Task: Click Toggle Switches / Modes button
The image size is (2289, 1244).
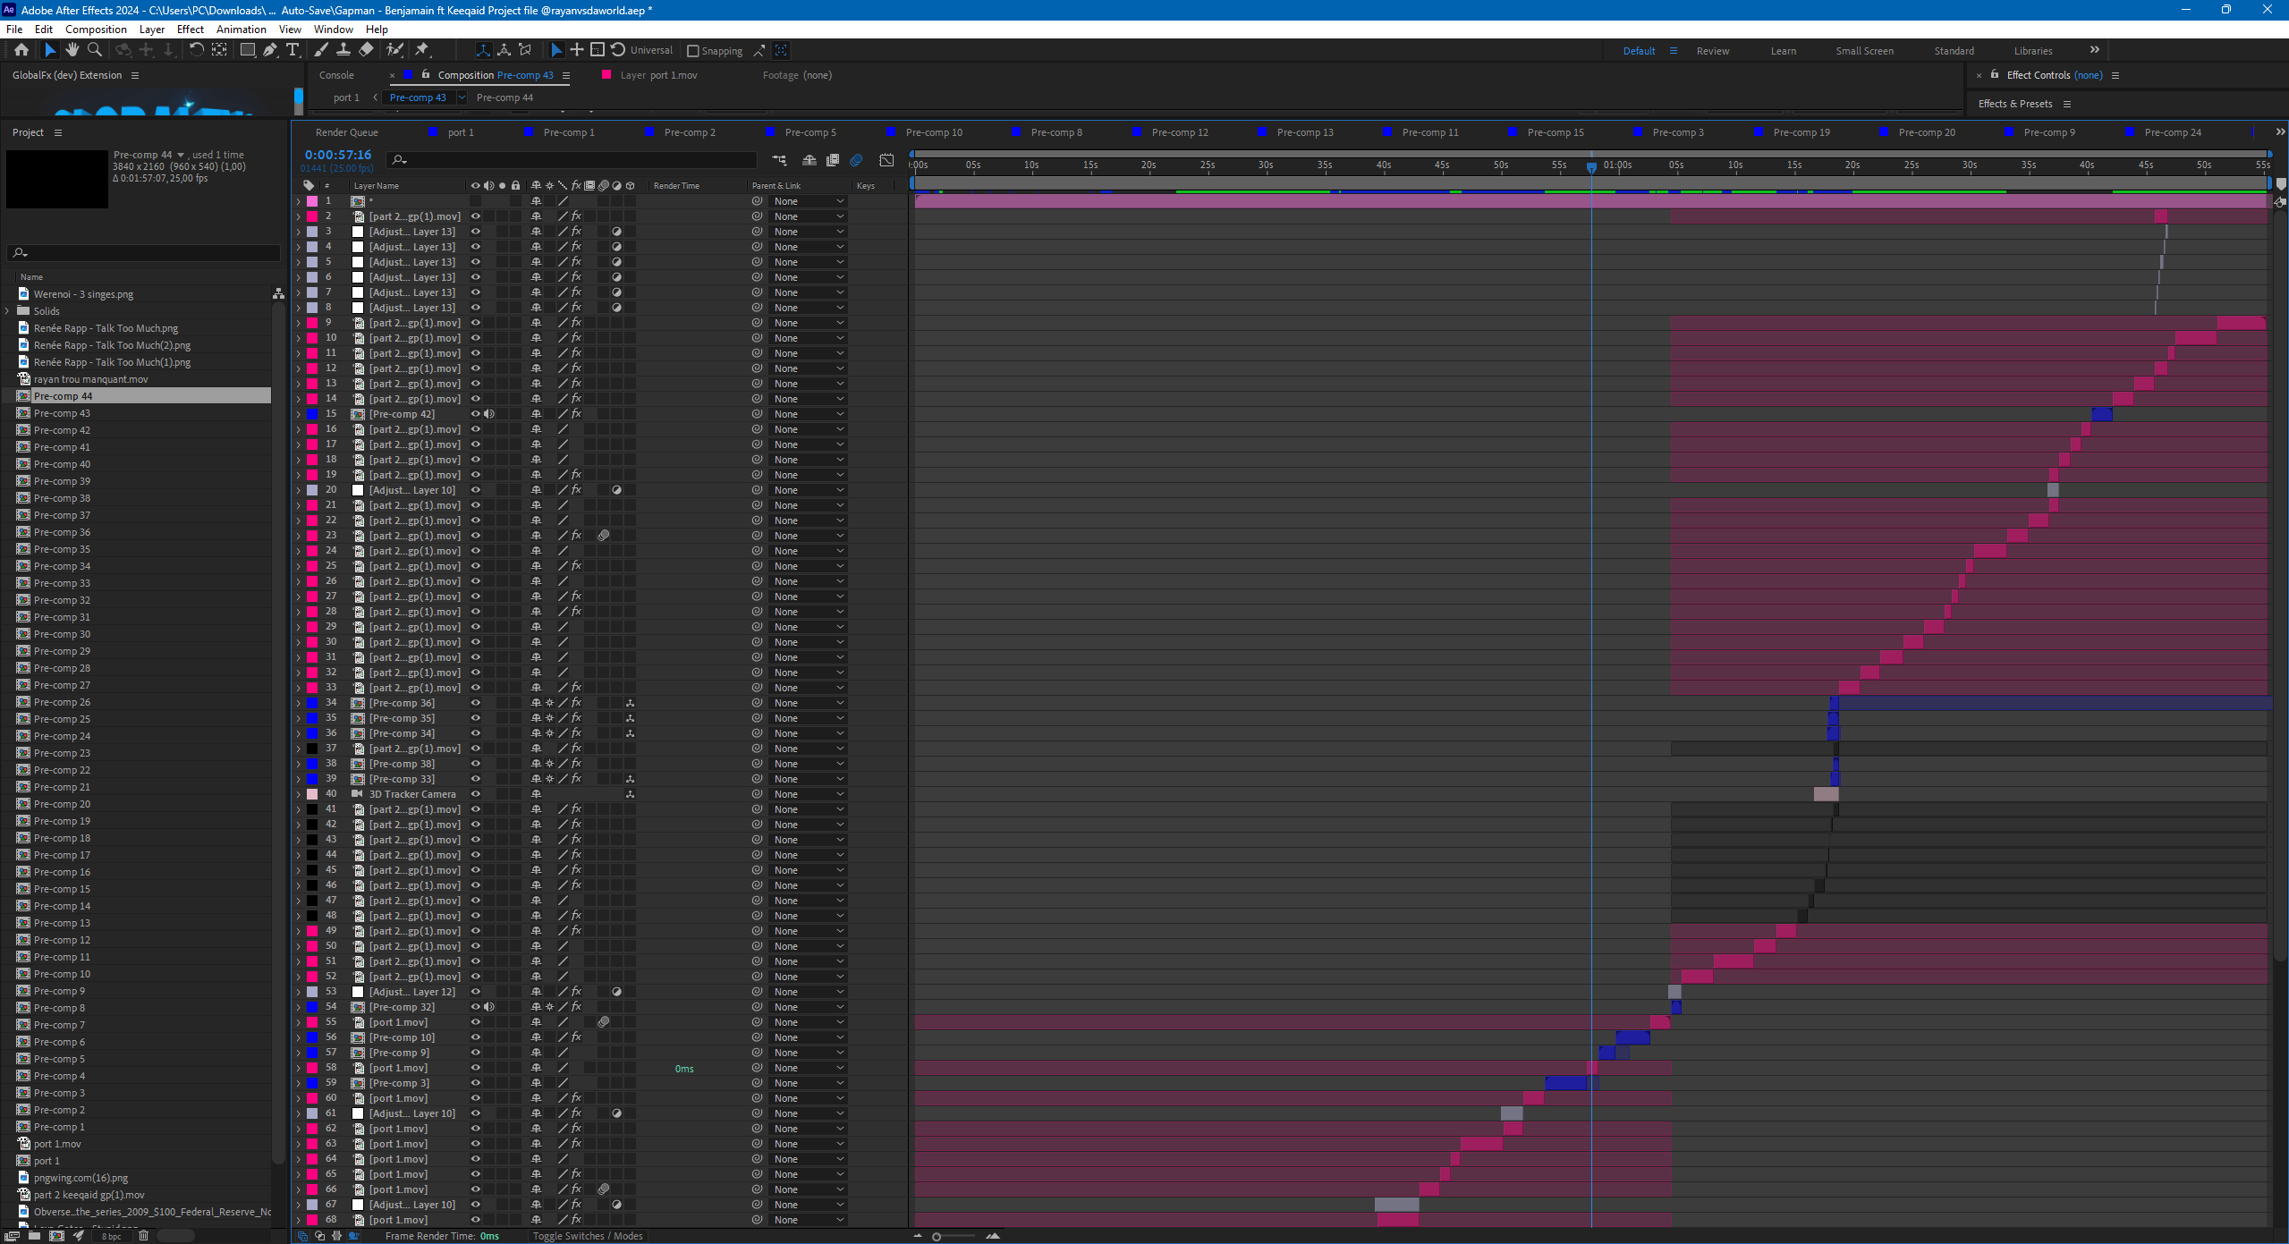Action: tap(588, 1236)
